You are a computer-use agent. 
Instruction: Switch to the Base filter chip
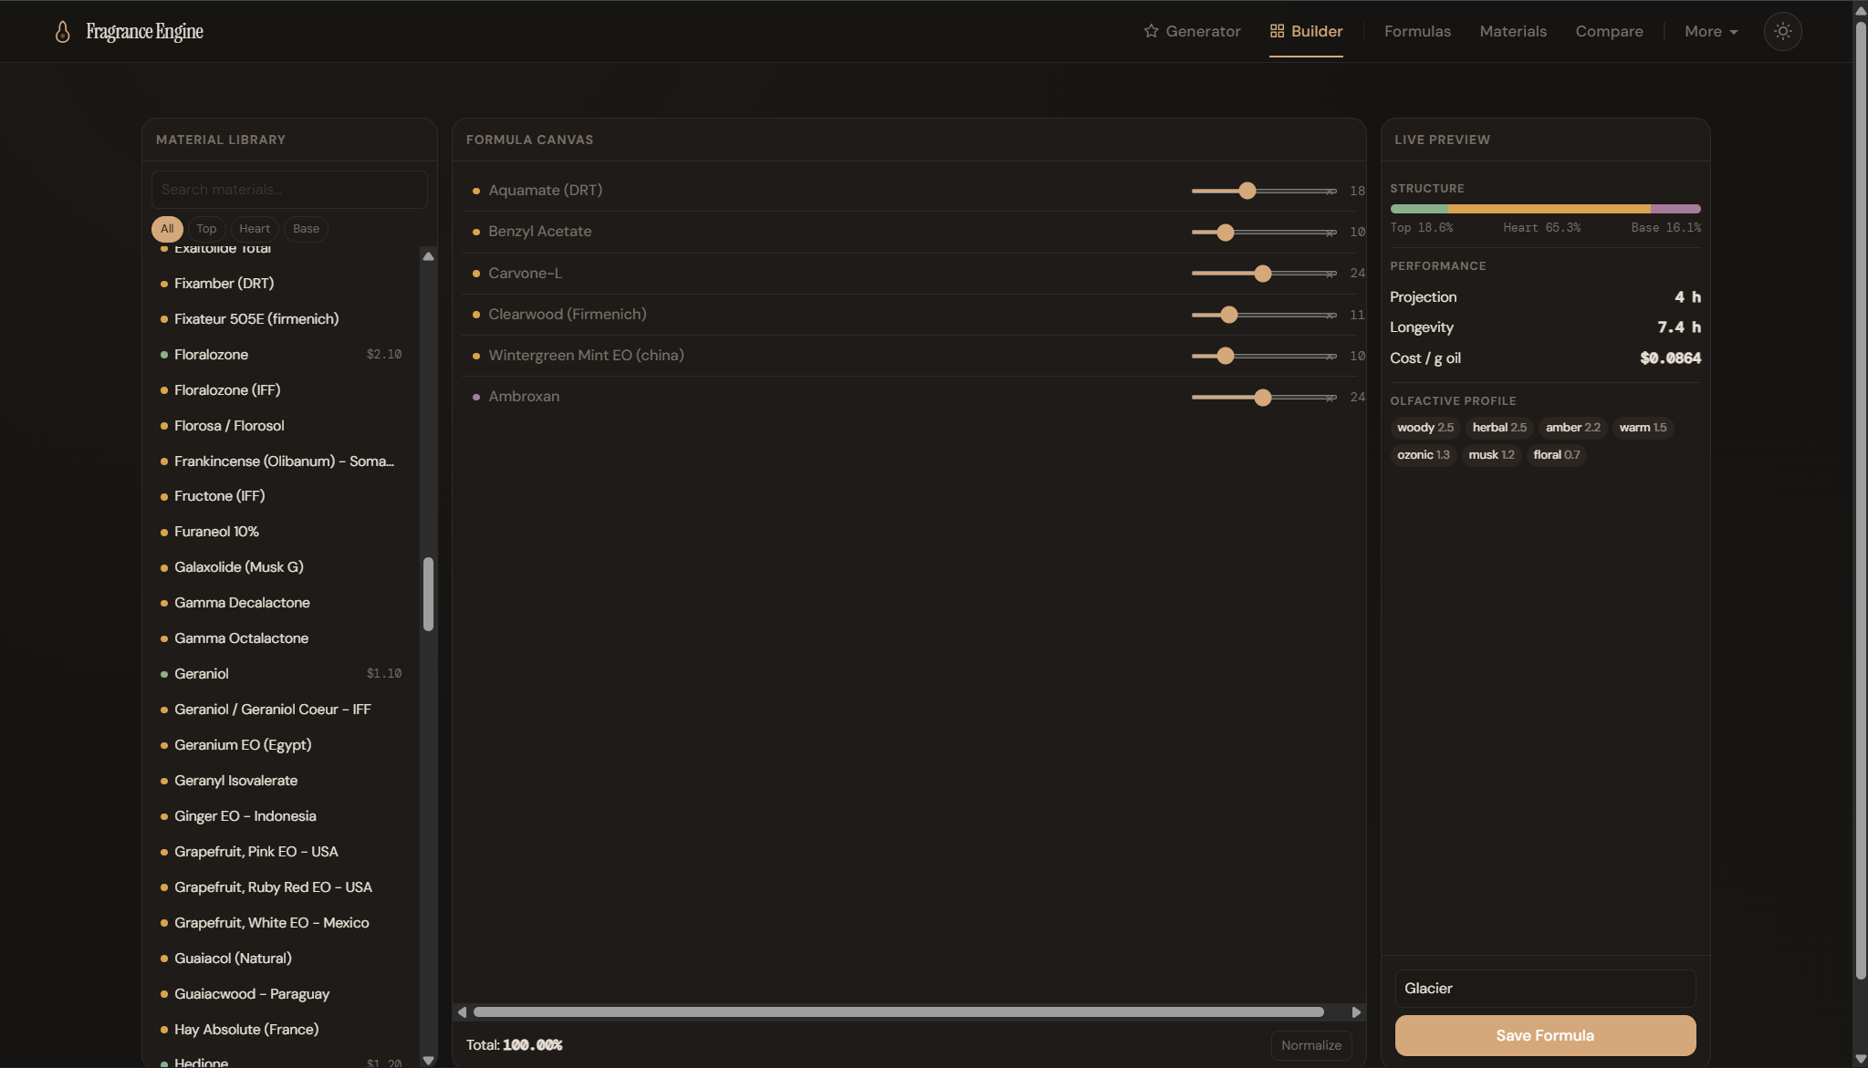click(x=306, y=228)
